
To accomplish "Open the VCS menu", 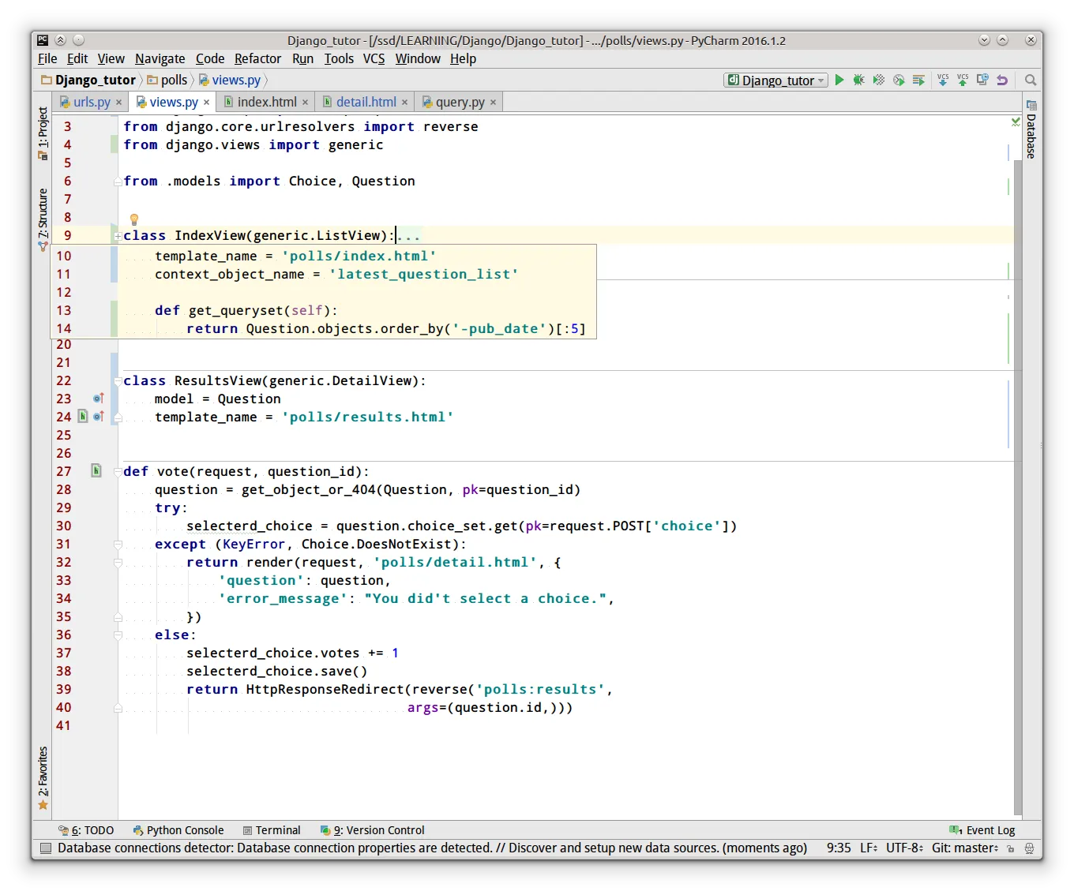I will pos(374,58).
